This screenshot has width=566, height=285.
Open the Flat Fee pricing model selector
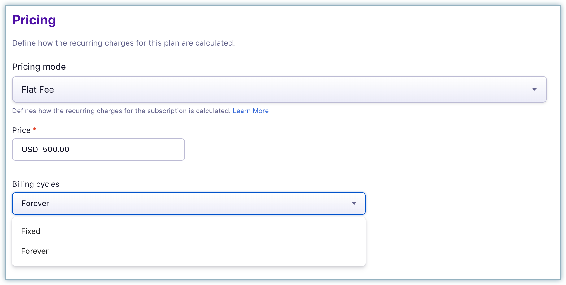point(279,89)
